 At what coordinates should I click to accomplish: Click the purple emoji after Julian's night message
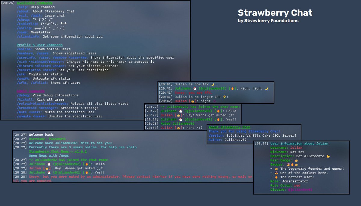214,101
